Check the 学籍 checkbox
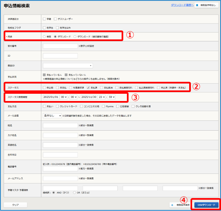 tap(44, 19)
